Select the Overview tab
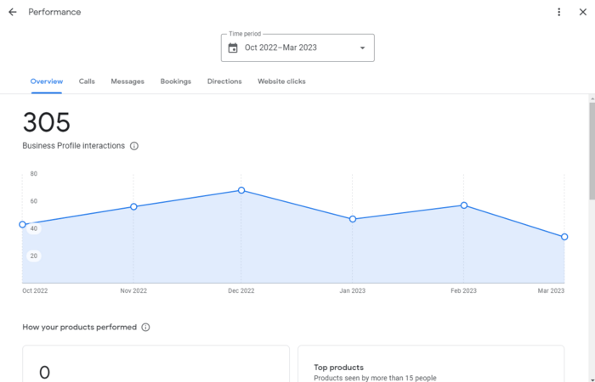 pos(47,81)
